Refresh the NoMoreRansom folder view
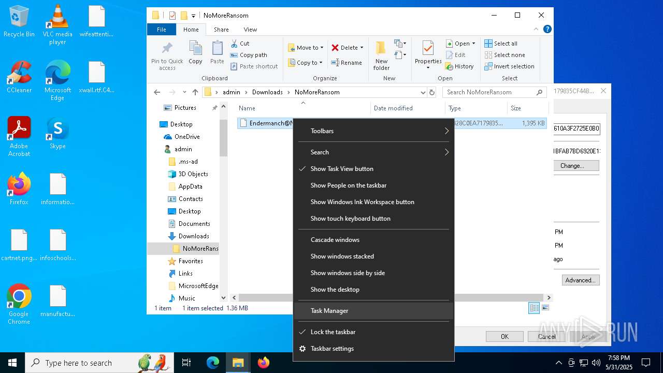663x373 pixels. point(433,92)
